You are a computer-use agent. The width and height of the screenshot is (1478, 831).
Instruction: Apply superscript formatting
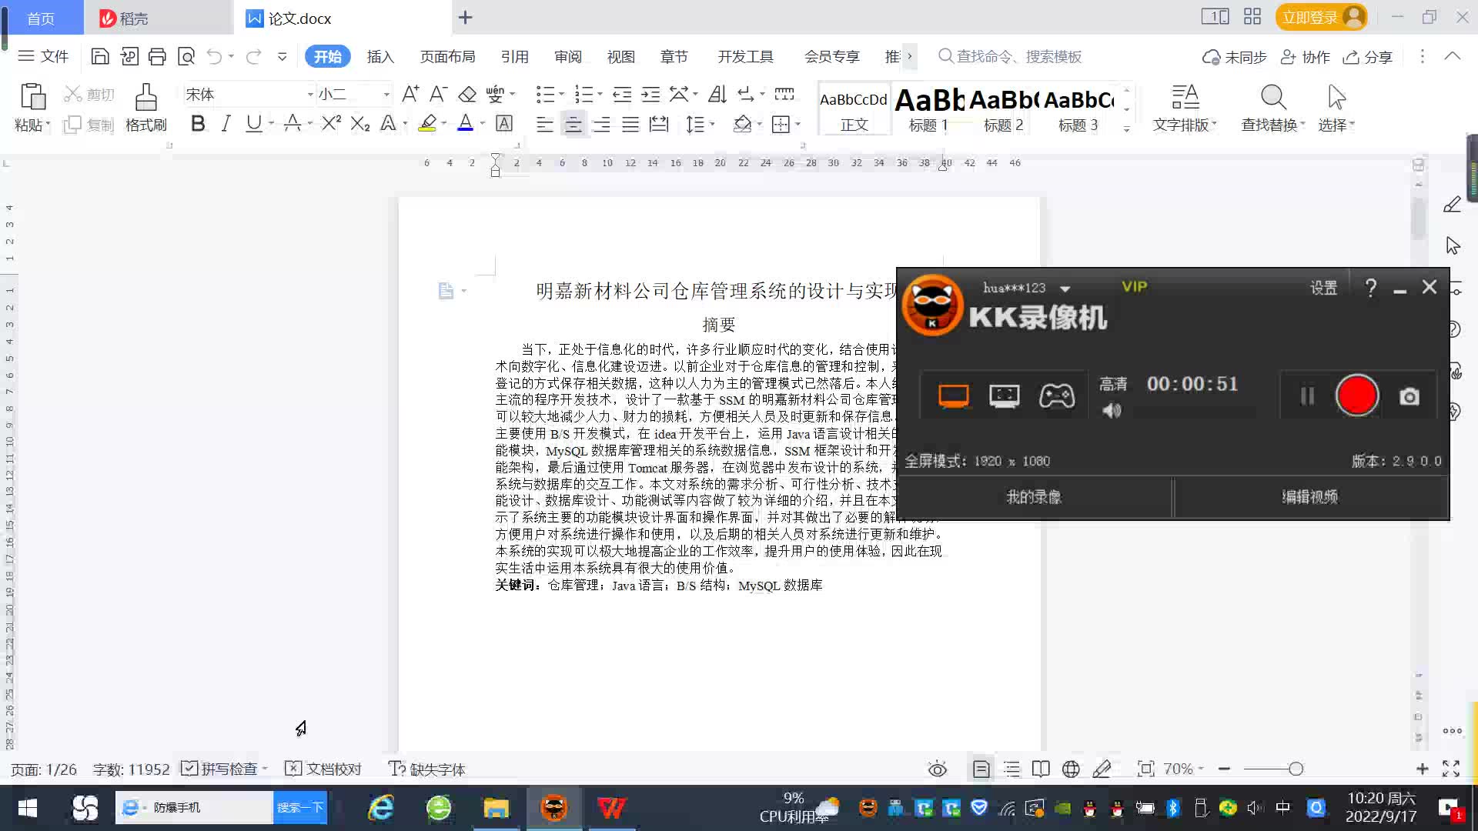click(x=331, y=123)
